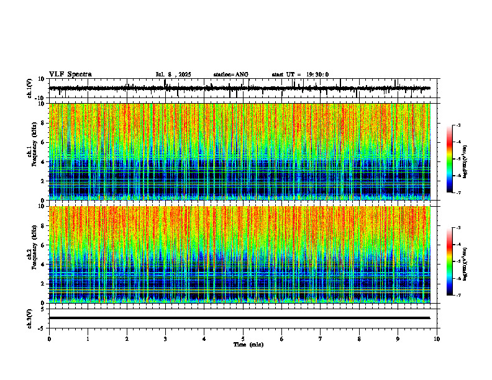The width and height of the screenshot is (492, 380).
Task: Click the "Time (min)" axis label
Action: (248, 345)
